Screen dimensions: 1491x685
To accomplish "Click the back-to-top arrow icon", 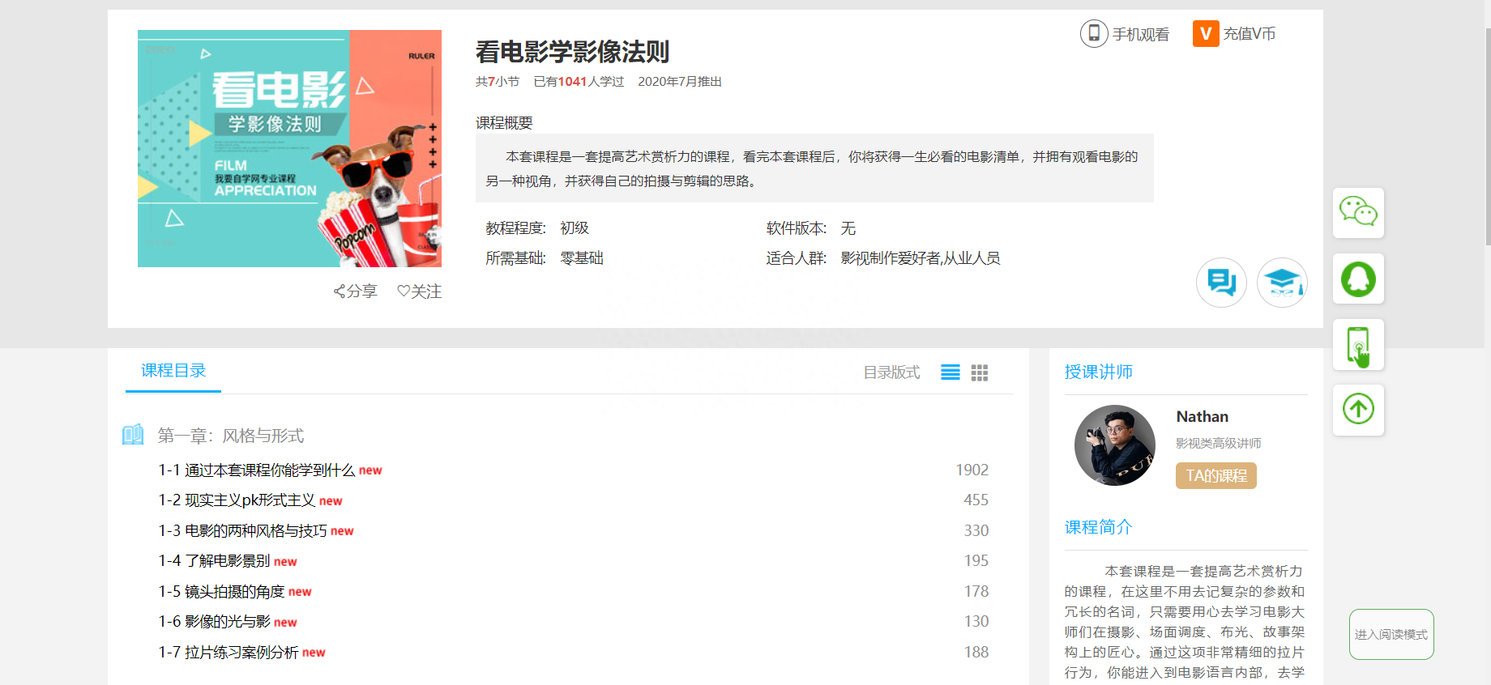I will [x=1358, y=409].
